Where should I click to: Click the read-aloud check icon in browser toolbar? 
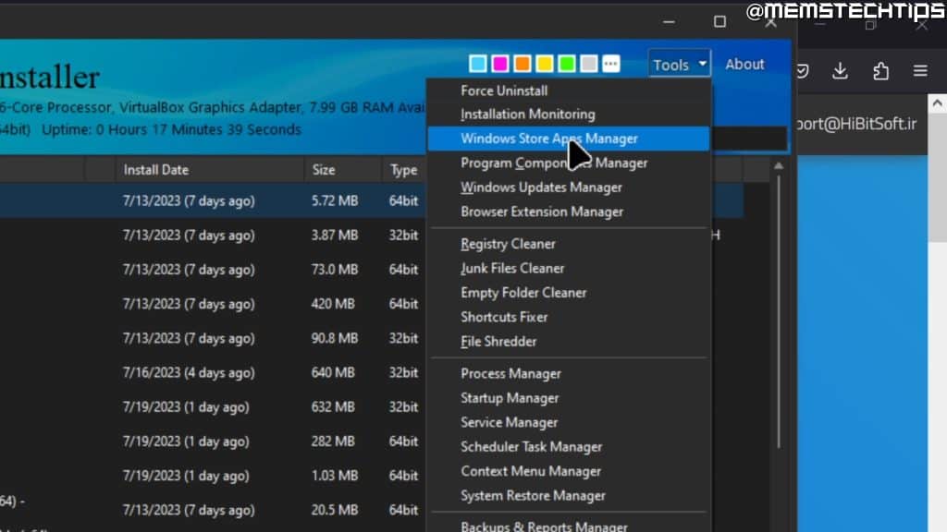click(x=801, y=70)
